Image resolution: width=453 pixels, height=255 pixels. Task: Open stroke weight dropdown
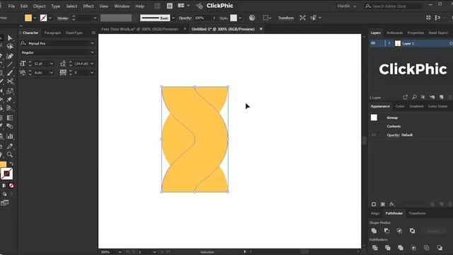[94, 18]
